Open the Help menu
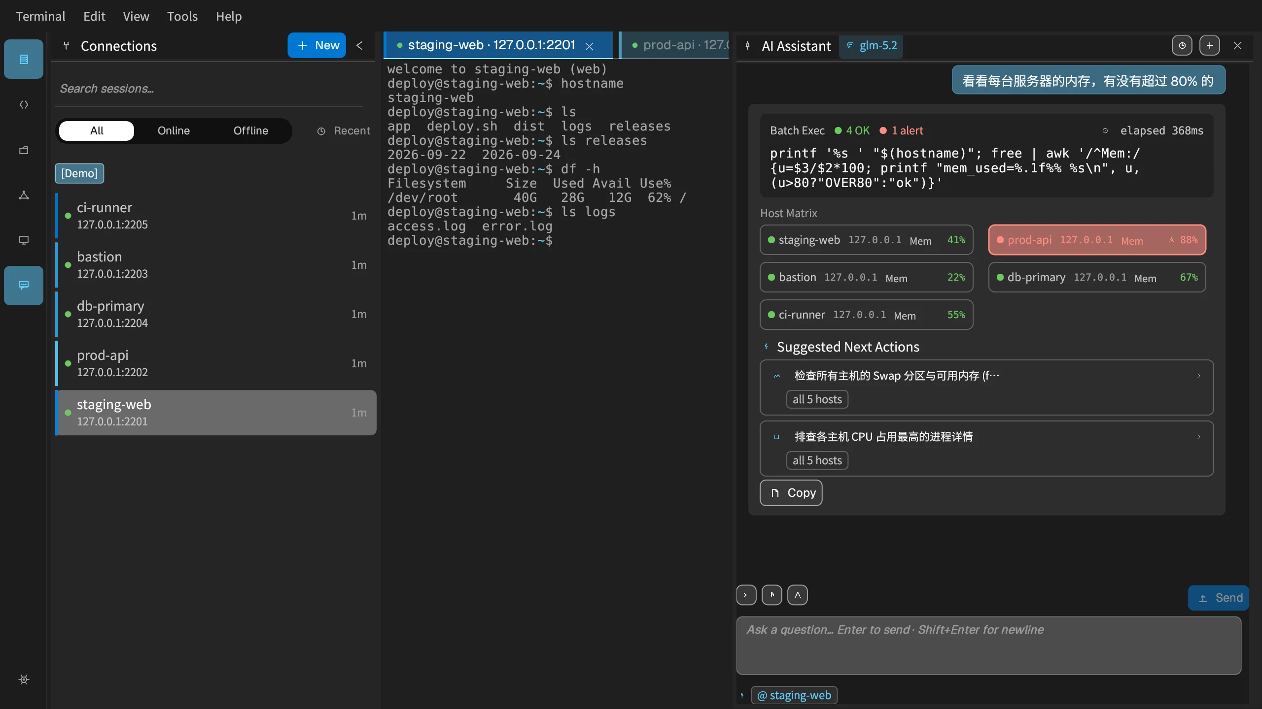This screenshot has width=1262, height=709. tap(229, 16)
